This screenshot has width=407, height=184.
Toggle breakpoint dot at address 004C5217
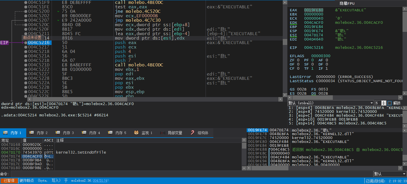[26, 47]
